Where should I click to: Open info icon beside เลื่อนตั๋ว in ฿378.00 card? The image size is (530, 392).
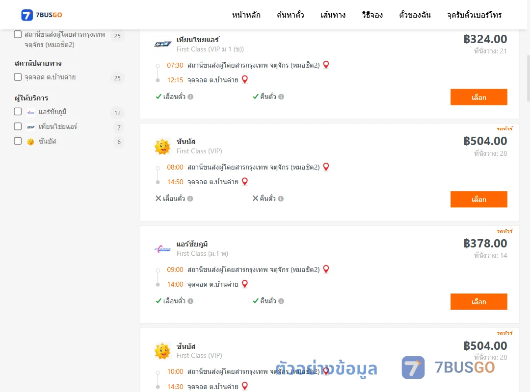tap(190, 301)
